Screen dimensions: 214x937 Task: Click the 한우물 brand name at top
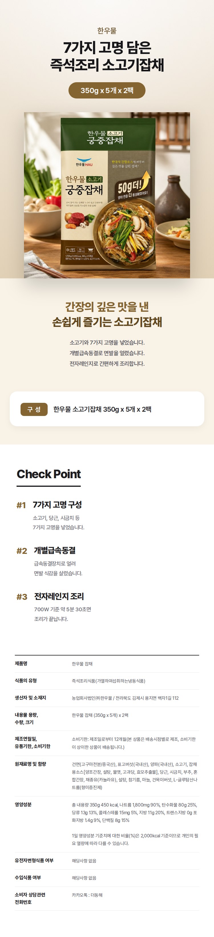[107, 31]
